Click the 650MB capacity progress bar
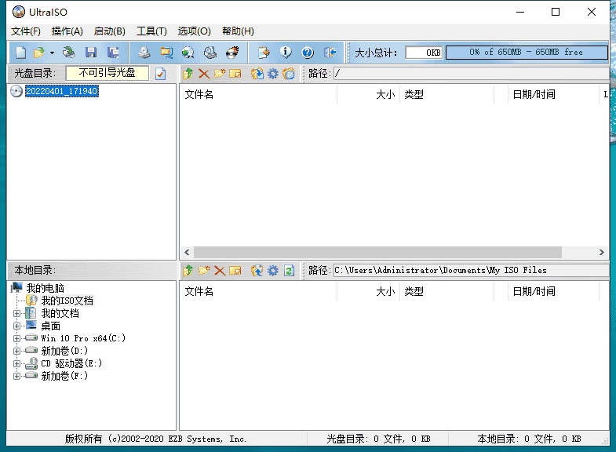The width and height of the screenshot is (616, 452). [527, 53]
